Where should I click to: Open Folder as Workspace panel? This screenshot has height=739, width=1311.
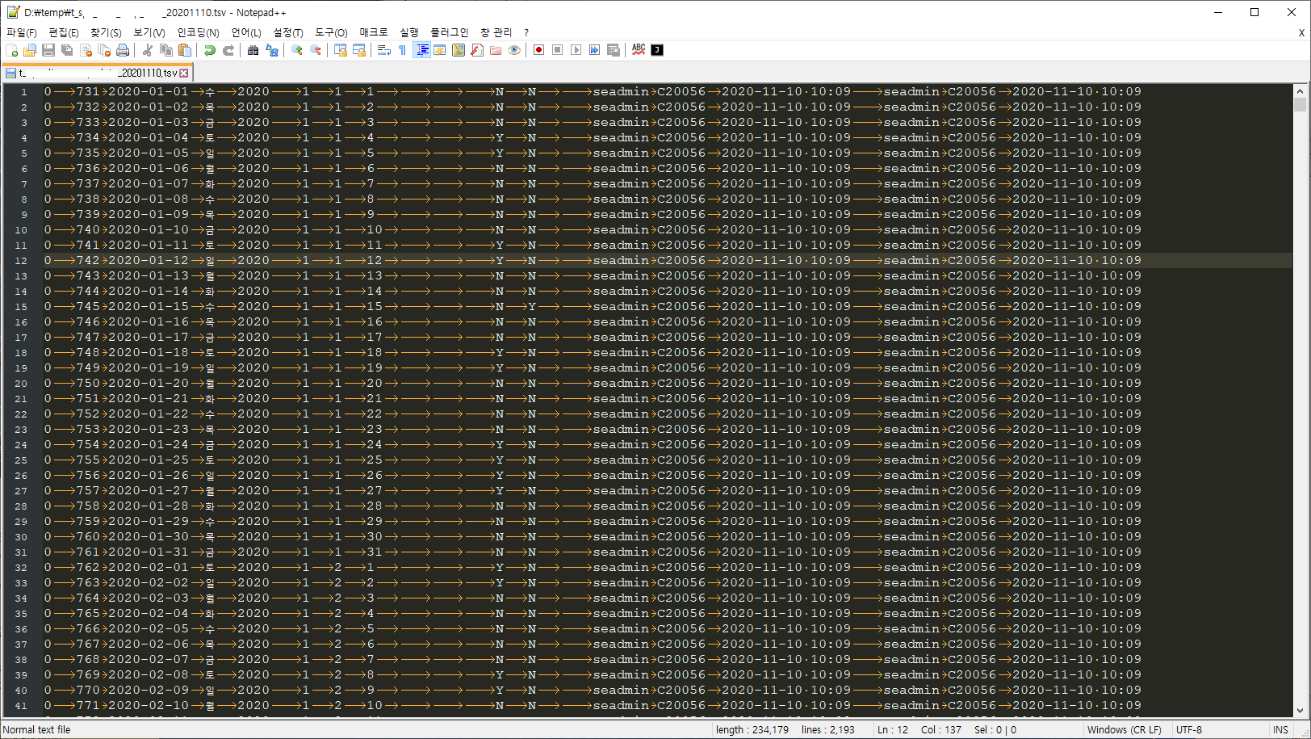click(496, 50)
